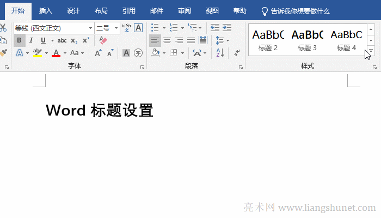Open Paragraph dialog launcher
This screenshot has width=381, height=218.
pos(241,68)
